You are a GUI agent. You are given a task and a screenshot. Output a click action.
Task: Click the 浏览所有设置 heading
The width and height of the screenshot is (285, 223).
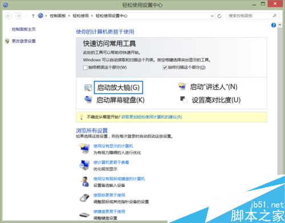[x=92, y=131]
